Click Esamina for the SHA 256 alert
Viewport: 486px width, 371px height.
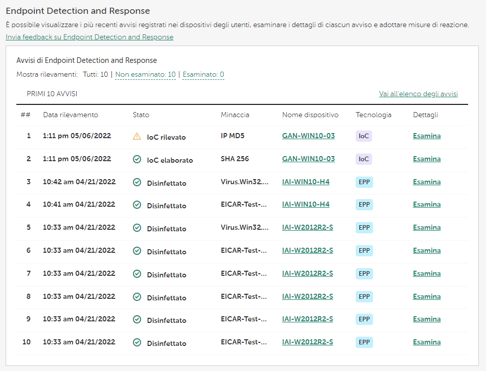pyautogui.click(x=426, y=159)
